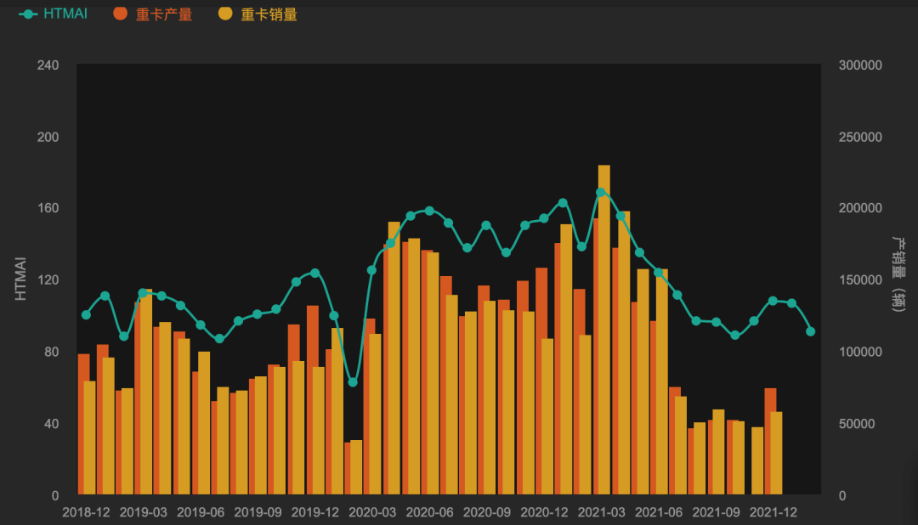Click the lowest HTMAI point at 2020-02
Viewport: 918px width, 525px height.
(x=353, y=382)
